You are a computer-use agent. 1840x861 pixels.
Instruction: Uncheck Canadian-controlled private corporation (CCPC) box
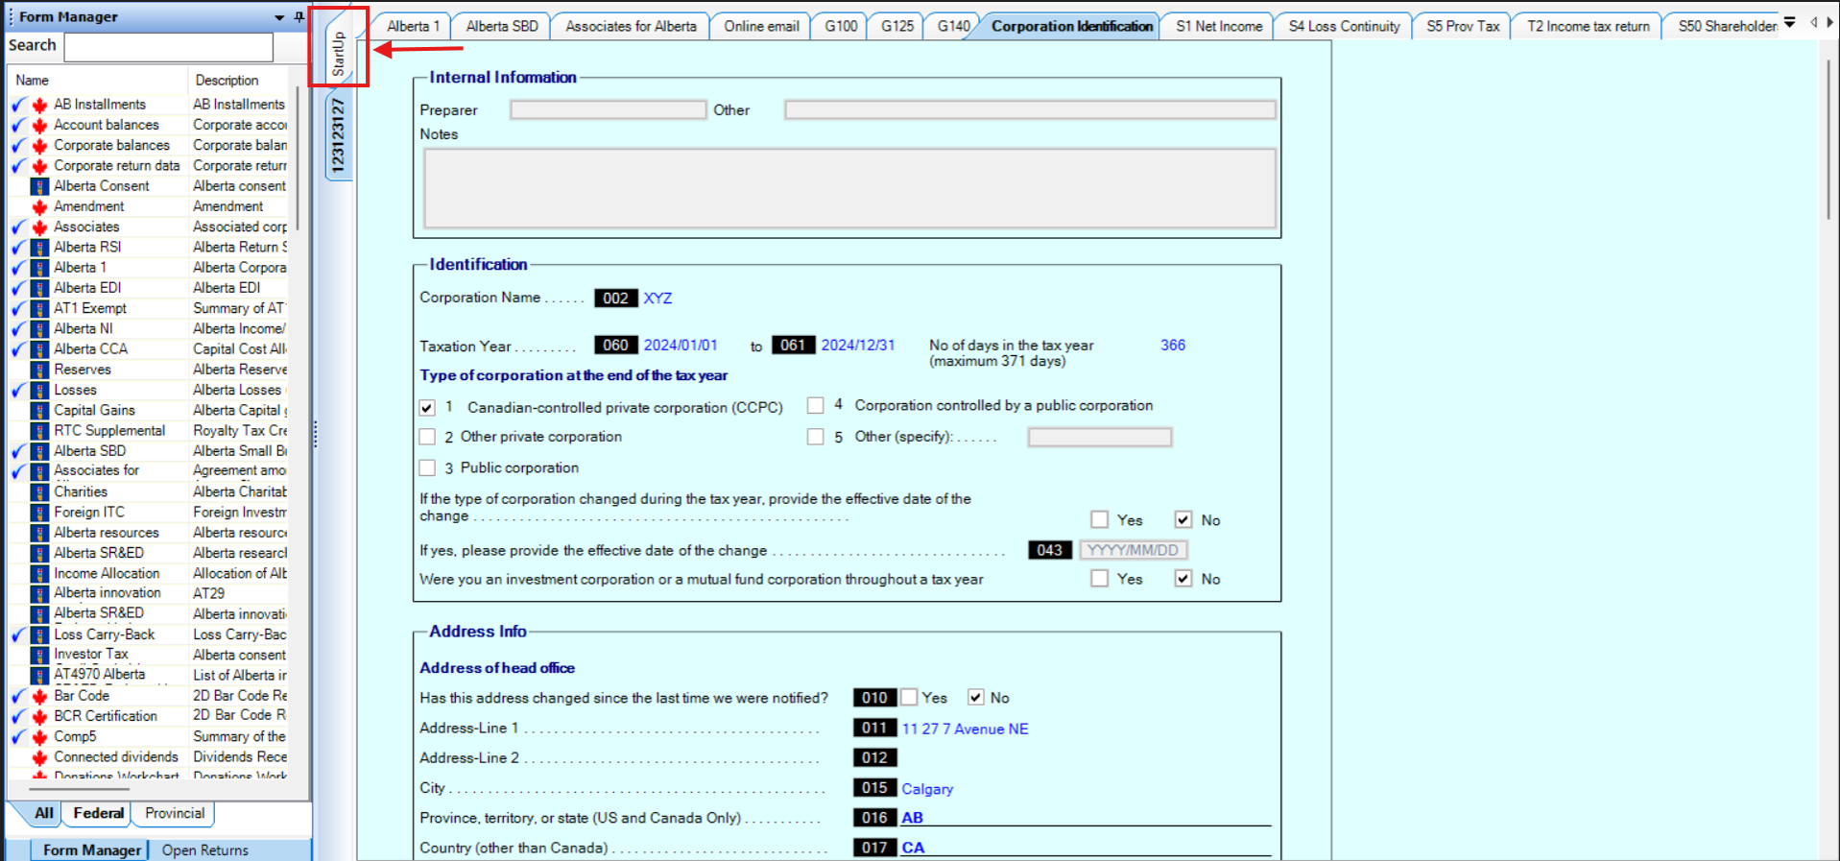pos(427,408)
